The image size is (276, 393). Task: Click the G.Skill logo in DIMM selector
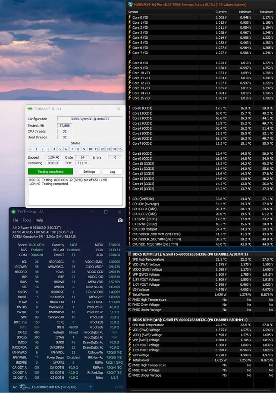point(25,387)
